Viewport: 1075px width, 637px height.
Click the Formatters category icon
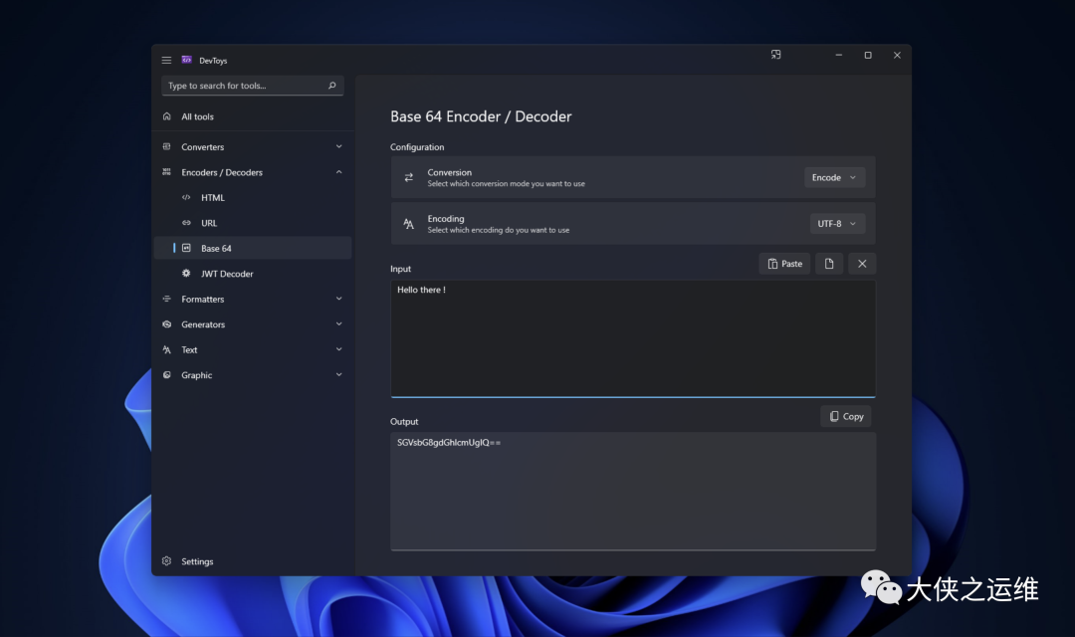pyautogui.click(x=166, y=299)
